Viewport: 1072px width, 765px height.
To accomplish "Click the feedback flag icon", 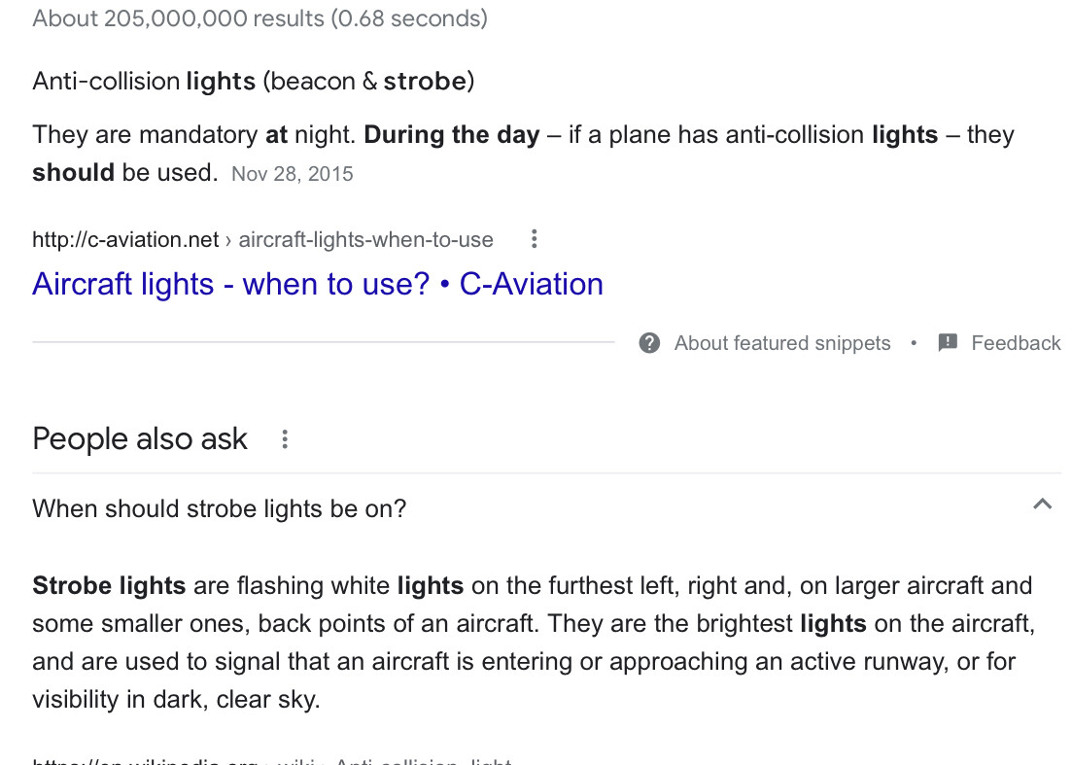I will click(x=948, y=343).
